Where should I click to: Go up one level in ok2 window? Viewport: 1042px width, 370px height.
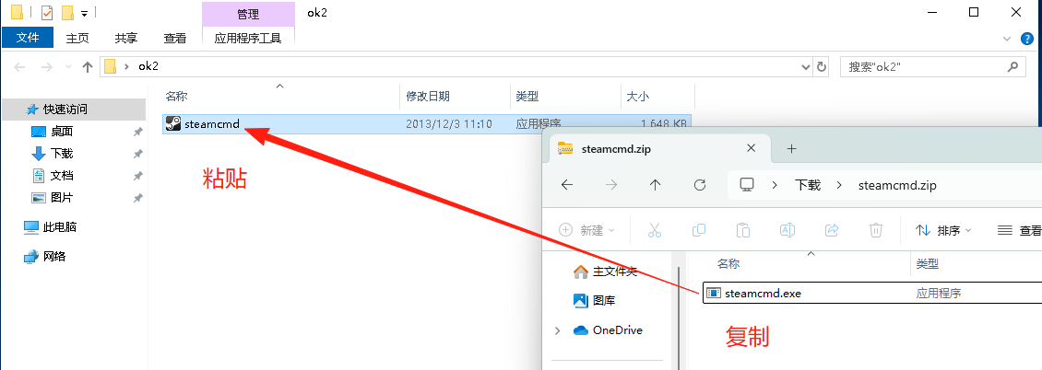tap(87, 66)
